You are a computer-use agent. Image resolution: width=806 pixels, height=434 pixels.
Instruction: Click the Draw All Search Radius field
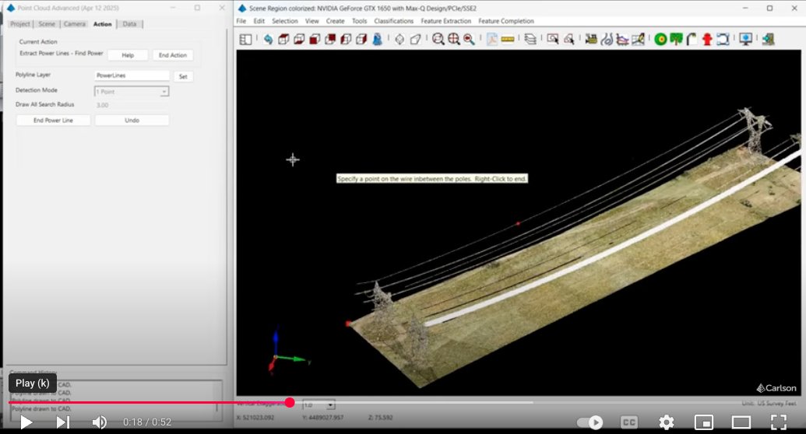tap(132, 105)
